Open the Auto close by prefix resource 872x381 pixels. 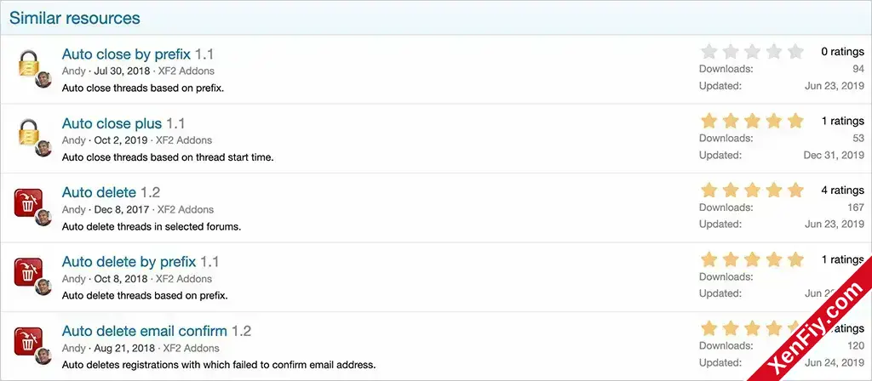coord(126,54)
